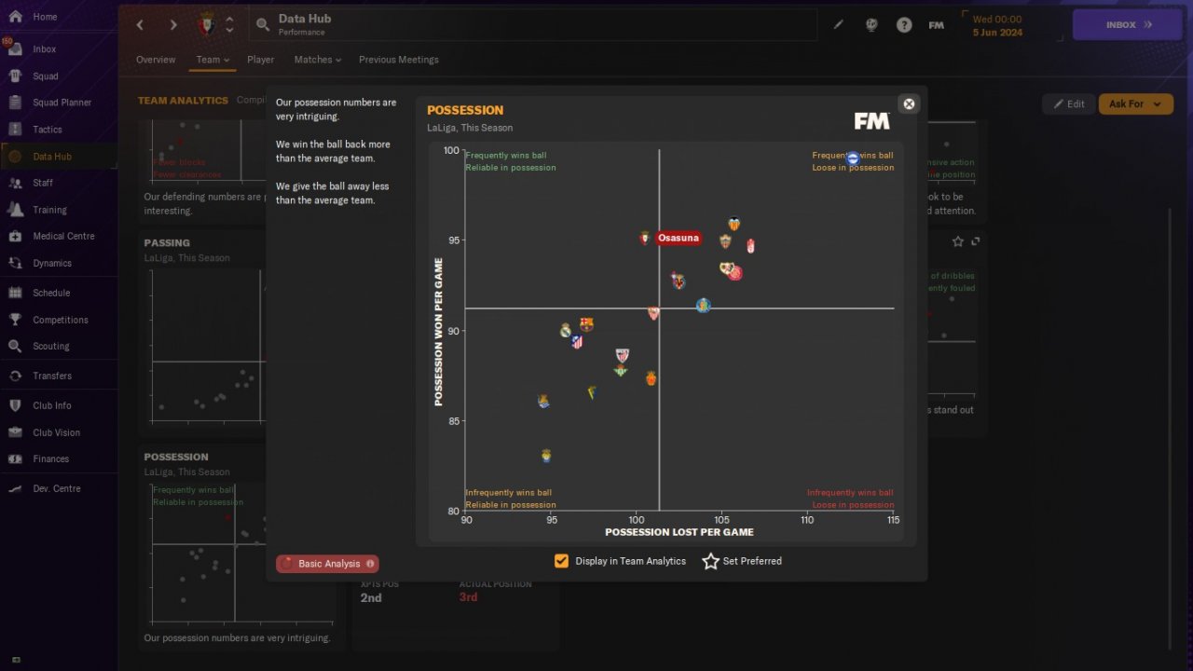Open the Club Vision sidebar icon
Screen dimensions: 1193x671
pyautogui.click(x=15, y=432)
